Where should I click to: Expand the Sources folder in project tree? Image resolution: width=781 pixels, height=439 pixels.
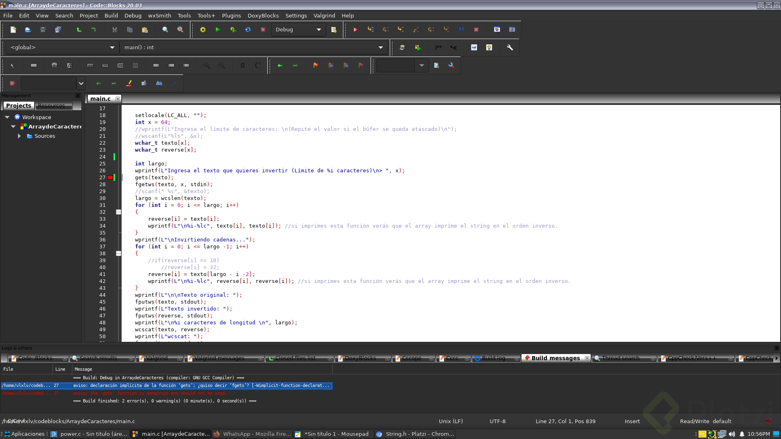[x=19, y=136]
